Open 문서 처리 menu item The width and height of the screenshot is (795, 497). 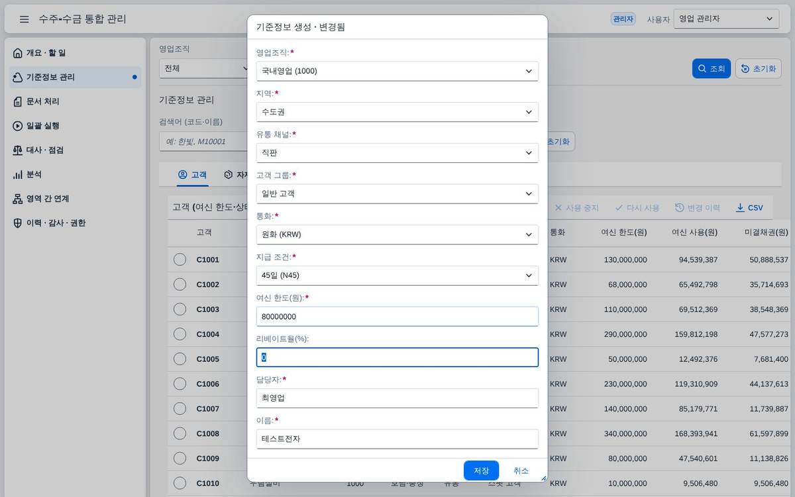click(x=76, y=101)
